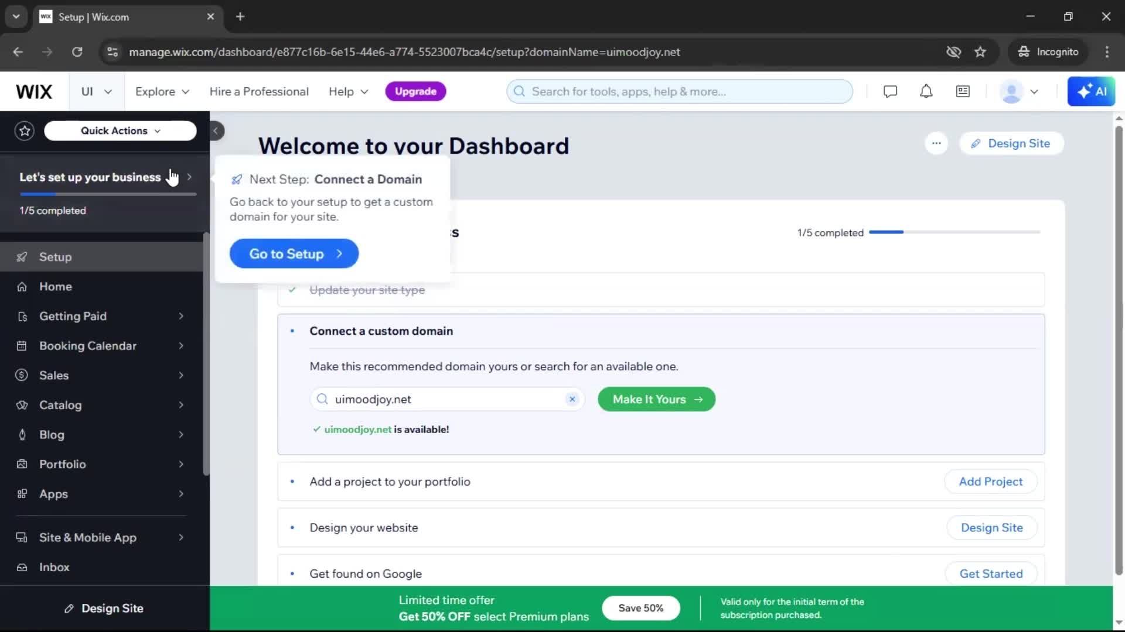Bookmark this page with the star icon

[x=980, y=52]
